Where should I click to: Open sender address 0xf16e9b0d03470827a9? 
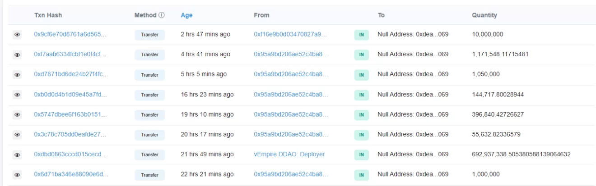(x=290, y=34)
